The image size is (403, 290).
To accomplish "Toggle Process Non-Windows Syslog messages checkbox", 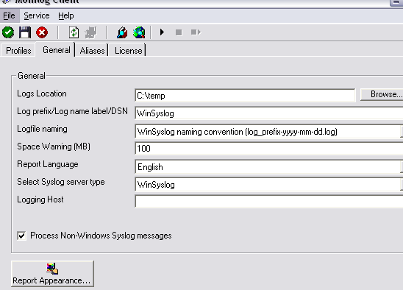I will point(21,236).
